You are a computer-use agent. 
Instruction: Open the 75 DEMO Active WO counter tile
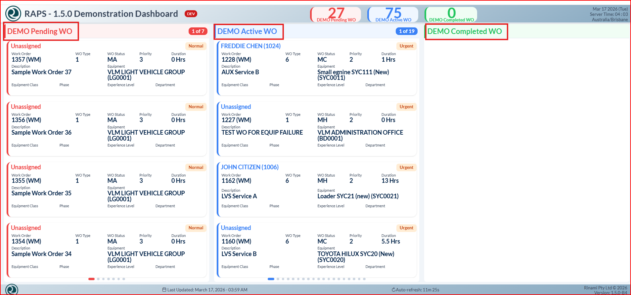click(x=393, y=15)
